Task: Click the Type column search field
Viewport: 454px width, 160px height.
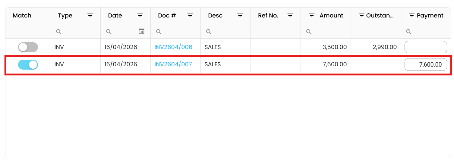Action: coord(78,32)
